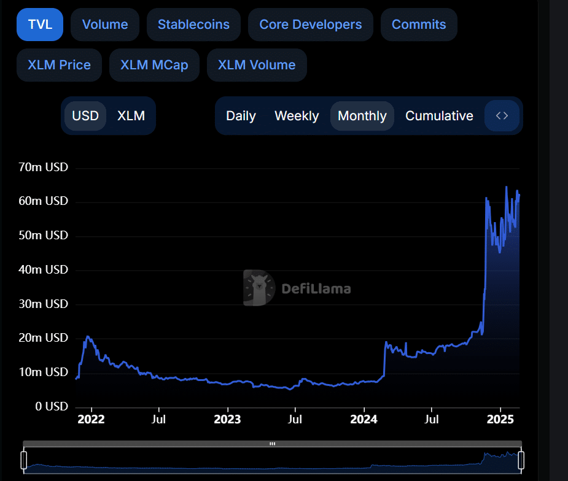
Task: Set denomination to USD
Action: [85, 116]
